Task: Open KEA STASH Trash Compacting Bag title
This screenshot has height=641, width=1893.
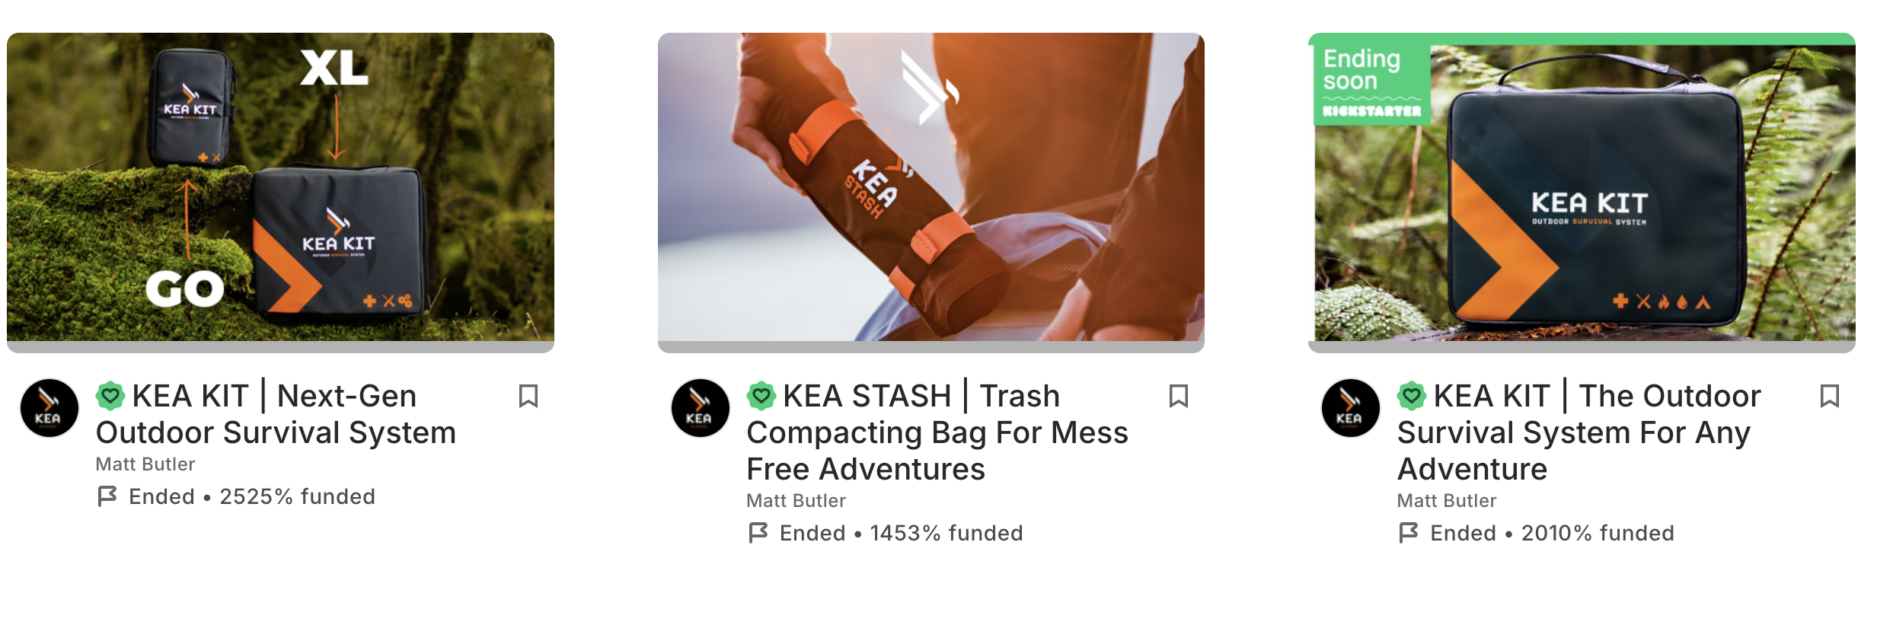Action: tap(937, 432)
